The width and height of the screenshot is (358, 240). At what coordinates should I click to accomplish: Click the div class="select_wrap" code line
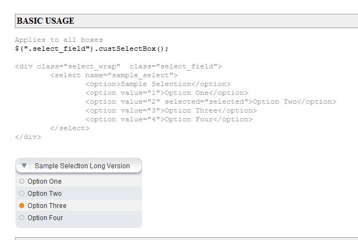(118, 66)
